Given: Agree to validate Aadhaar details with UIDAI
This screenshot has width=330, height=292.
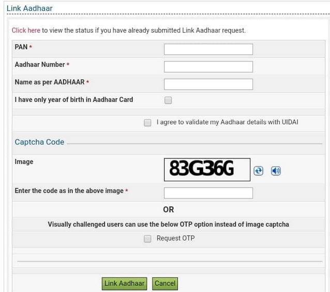Looking at the screenshot, I should pos(147,123).
